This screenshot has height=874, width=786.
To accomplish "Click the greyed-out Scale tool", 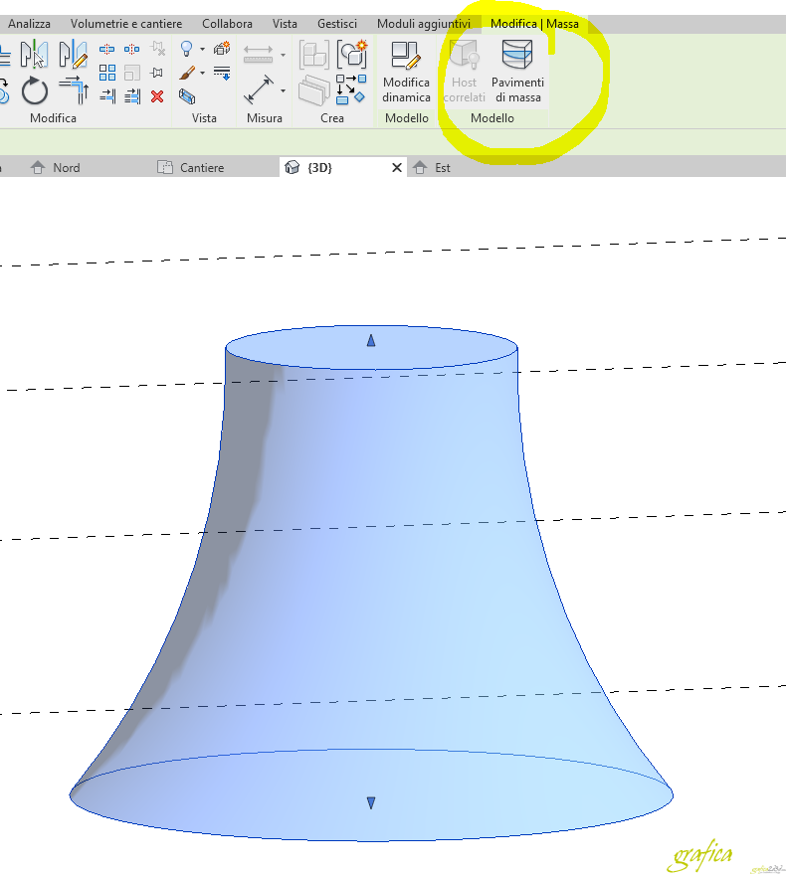I will 131,73.
